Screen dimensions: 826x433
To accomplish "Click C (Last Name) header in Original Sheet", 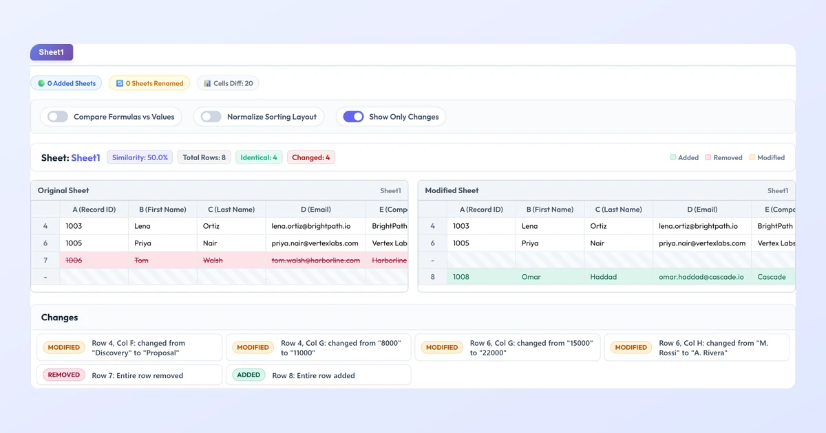I will click(231, 210).
